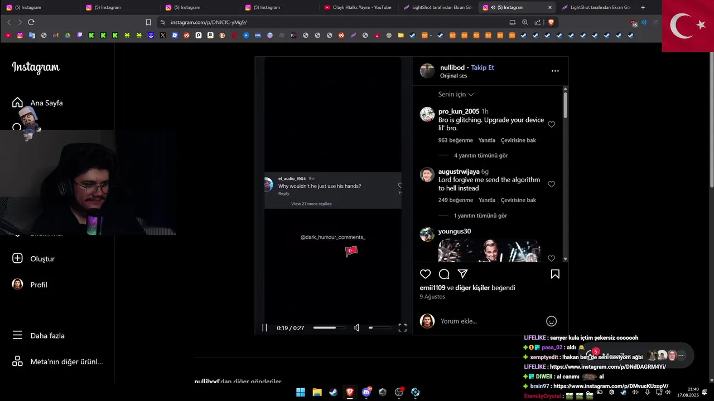This screenshot has height=401, width=714.
Task: Pause the video
Action: coord(265,328)
